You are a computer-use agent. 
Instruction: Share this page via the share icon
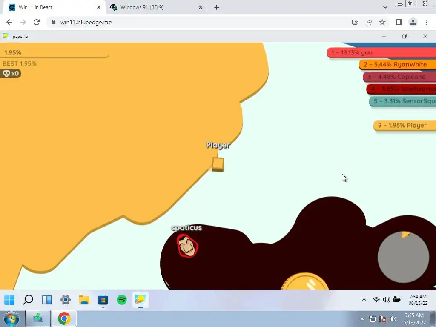click(369, 22)
